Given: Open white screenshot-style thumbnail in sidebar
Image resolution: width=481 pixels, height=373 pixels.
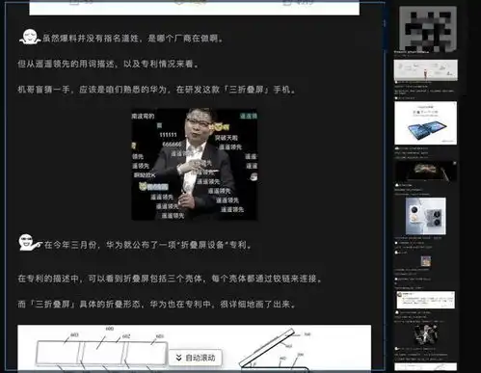Looking at the screenshot, I should pos(426,300).
